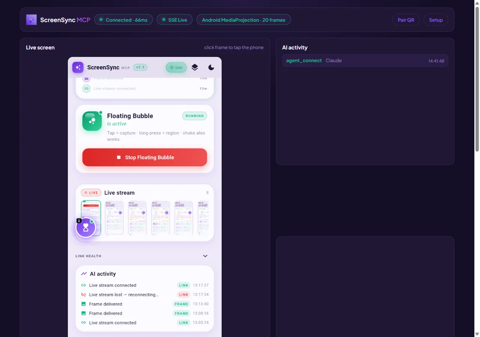Click the faded link icon beside 13m entry
Screen dimensions: 480x337
pos(87,89)
